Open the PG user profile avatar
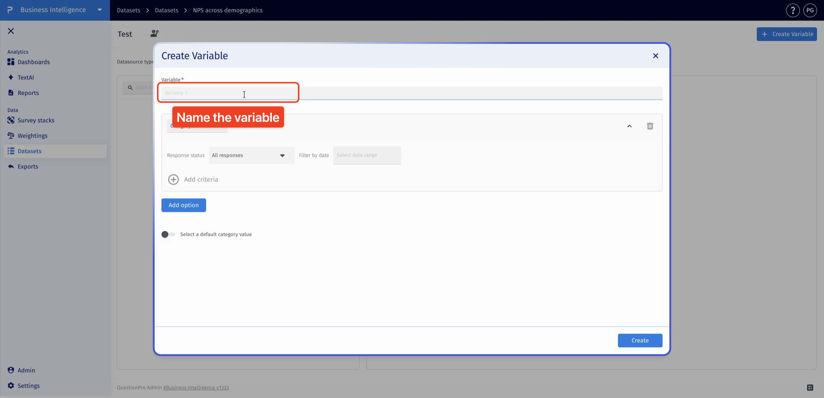Viewport: 824px width, 398px height. (810, 10)
